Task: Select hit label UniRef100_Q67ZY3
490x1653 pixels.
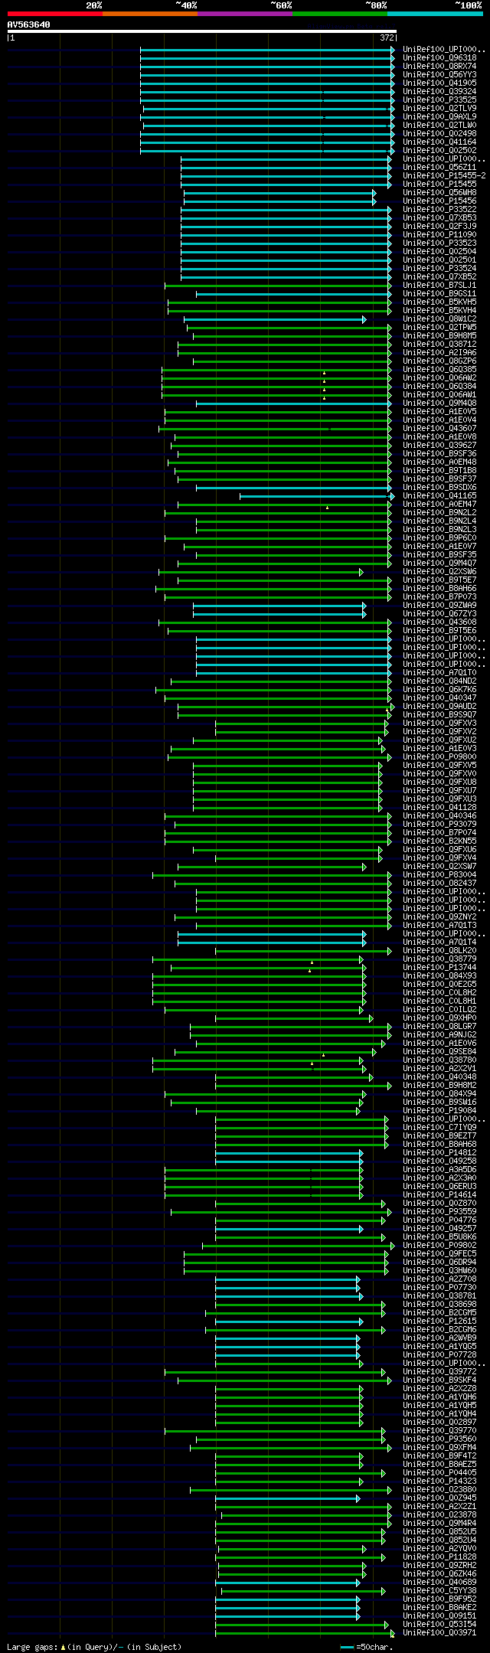Action: [439, 613]
